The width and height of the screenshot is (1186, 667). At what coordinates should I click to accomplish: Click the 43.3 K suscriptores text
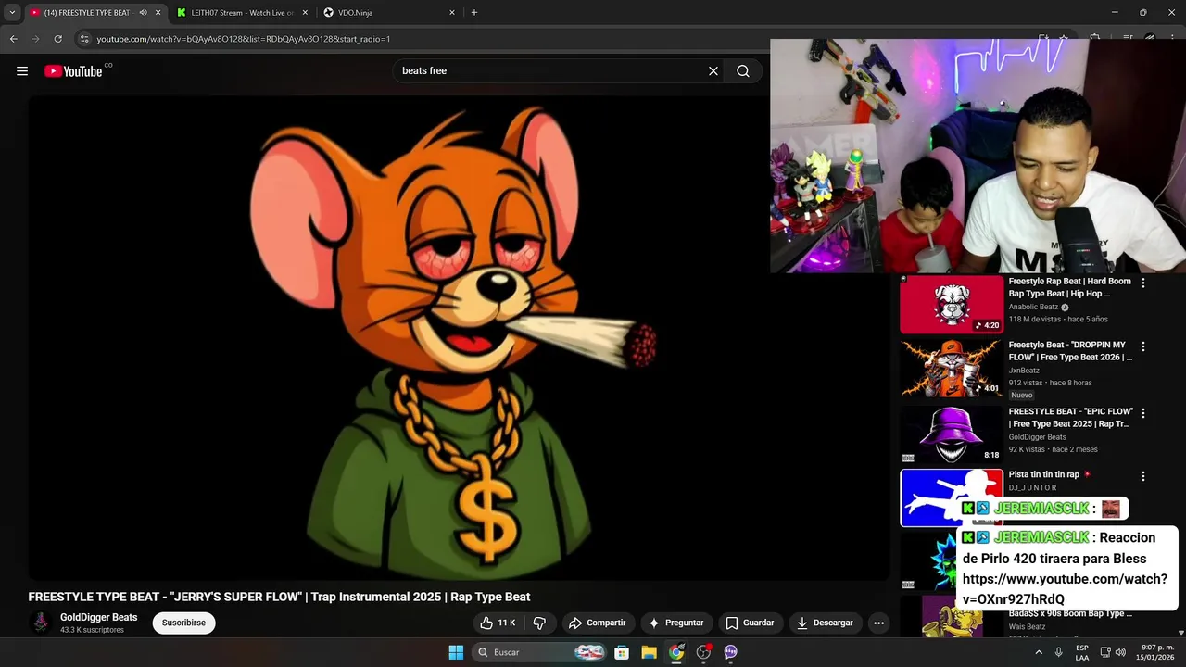tap(92, 630)
